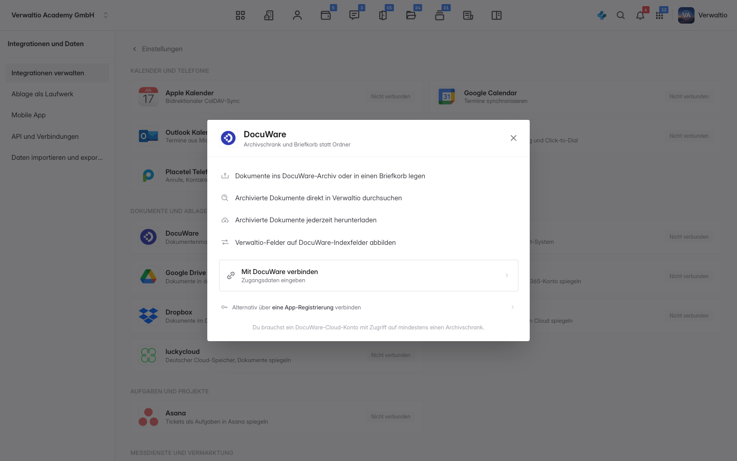This screenshot has height=461, width=737.
Task: Click text 'Archivierte Dokumente jederzeit herunterladen'
Action: click(306, 220)
